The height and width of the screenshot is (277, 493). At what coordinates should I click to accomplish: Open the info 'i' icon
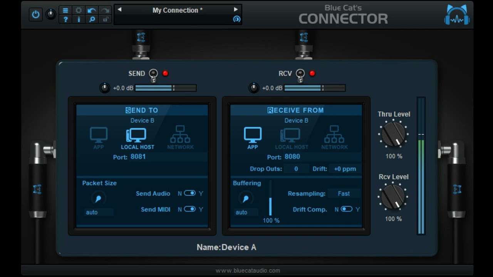pos(79,19)
